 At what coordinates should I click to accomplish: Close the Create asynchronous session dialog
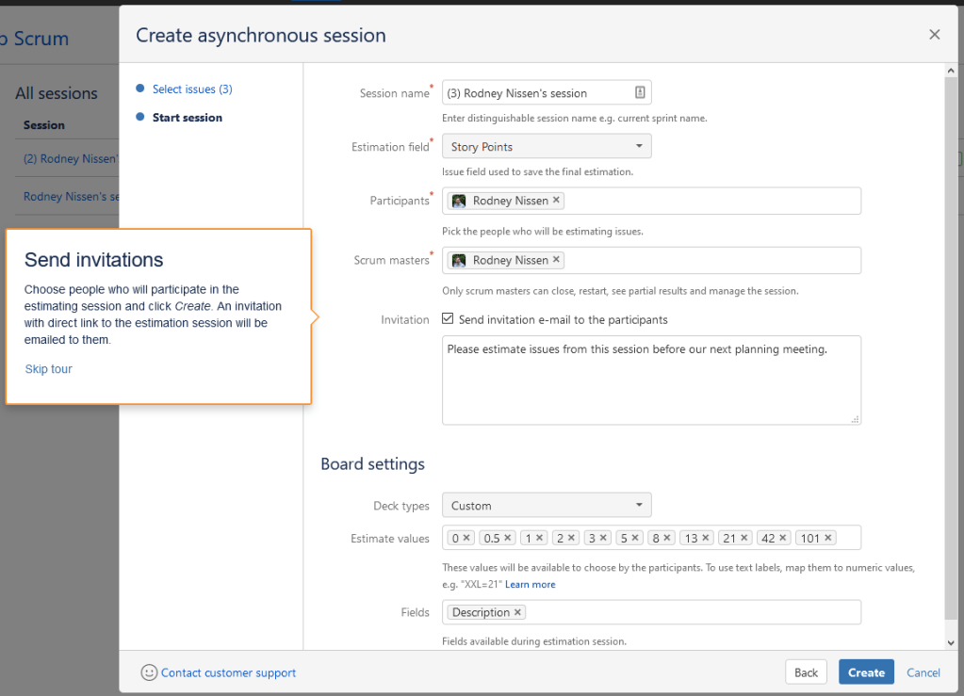[934, 35]
